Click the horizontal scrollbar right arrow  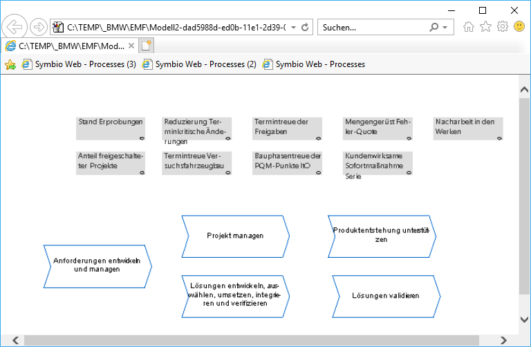tap(503, 340)
